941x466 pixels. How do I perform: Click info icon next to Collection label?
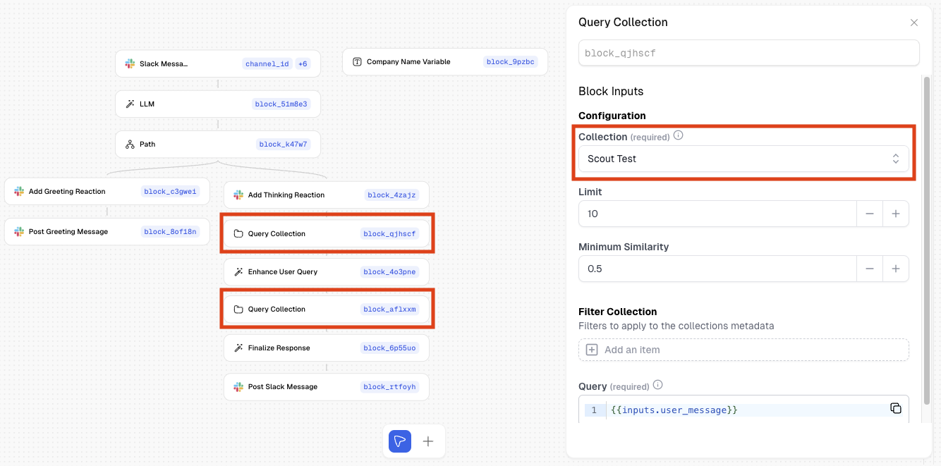(x=678, y=135)
